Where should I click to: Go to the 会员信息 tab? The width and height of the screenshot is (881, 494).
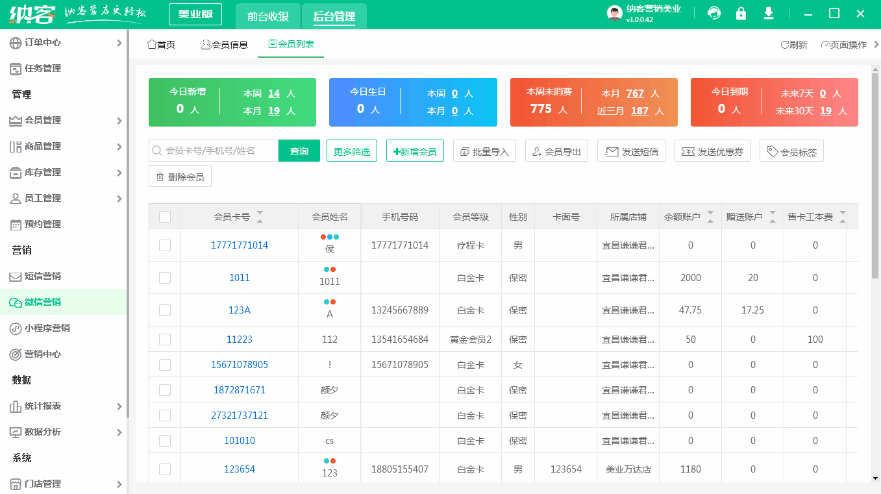click(225, 45)
